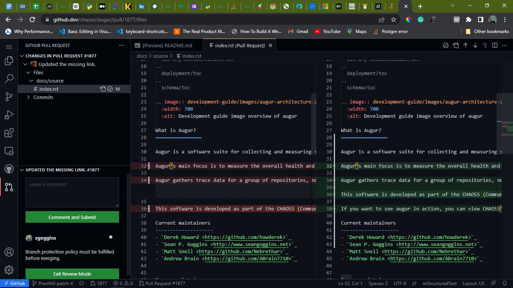Open GitHub Pull Request panel more actions
Screen dimensions: 513x288
click(x=121, y=45)
